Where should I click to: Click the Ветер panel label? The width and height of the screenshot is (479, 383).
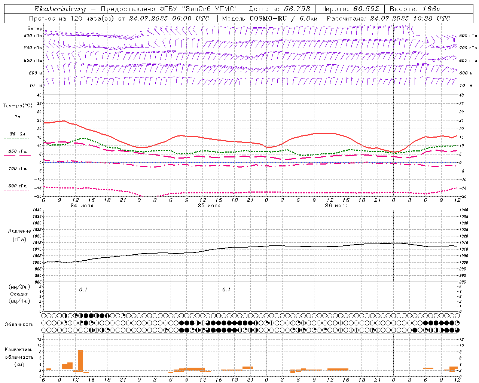click(x=35, y=28)
